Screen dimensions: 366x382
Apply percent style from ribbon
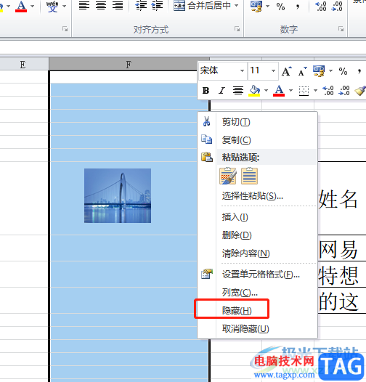pyautogui.click(x=280, y=7)
